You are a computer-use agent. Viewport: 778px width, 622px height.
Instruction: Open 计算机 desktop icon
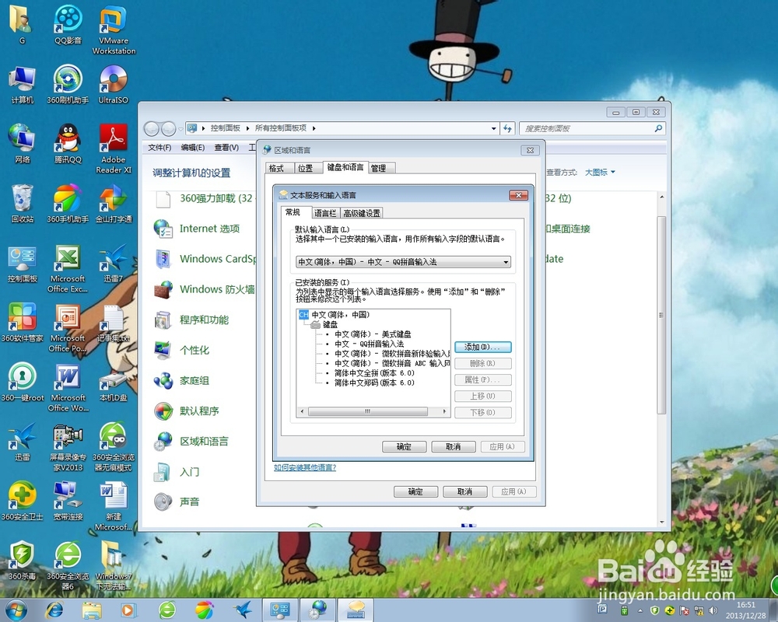coord(23,84)
